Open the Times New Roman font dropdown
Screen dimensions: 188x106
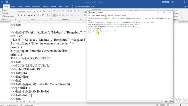28,11
